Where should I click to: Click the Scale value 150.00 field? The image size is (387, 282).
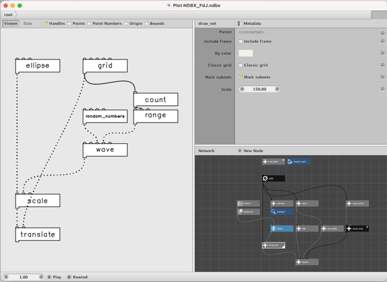coord(259,89)
